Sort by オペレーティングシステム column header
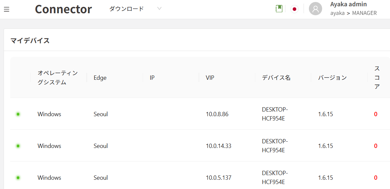Viewport: 390px width, 189px height. [58, 78]
